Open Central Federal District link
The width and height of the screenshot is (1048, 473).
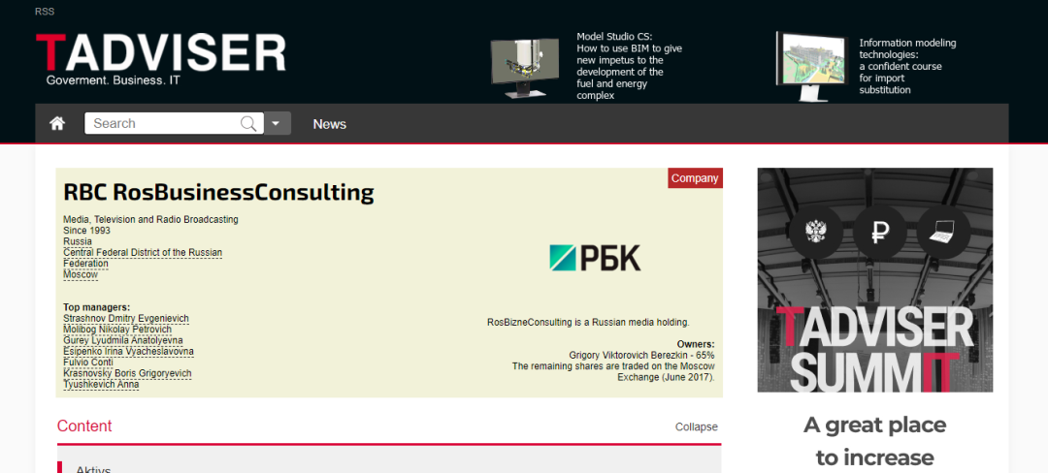(143, 258)
